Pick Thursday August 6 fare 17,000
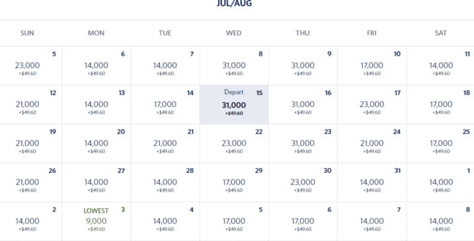This screenshot has height=241, width=474. coord(303,221)
